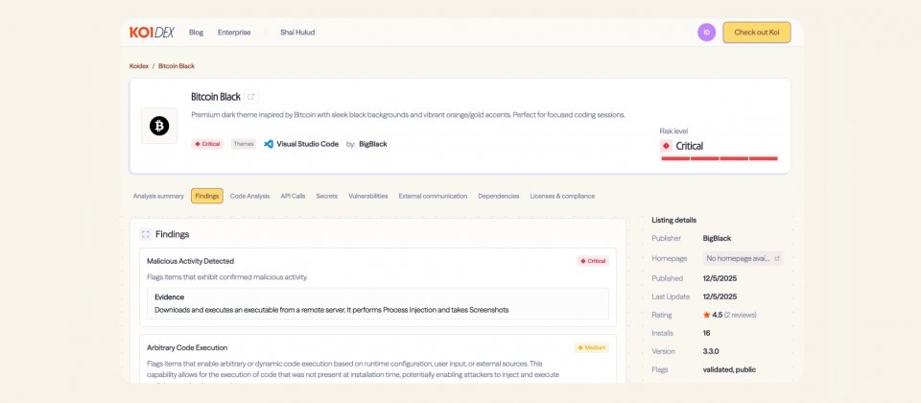Open external link icon beside Bitcoin Black title
Viewport: 921px width, 403px height.
(251, 97)
